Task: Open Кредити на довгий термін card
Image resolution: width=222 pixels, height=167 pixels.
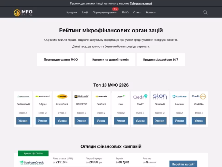Action: click(111, 60)
